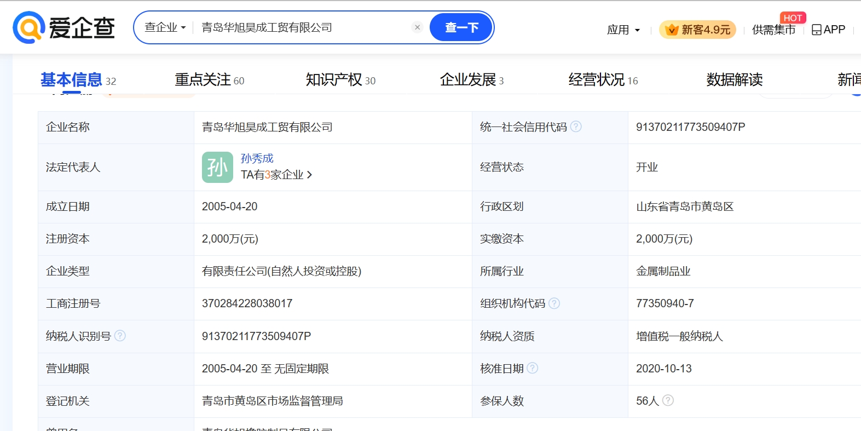Image resolution: width=861 pixels, height=431 pixels.
Task: Switch to the 知识产权 tab
Action: point(340,80)
